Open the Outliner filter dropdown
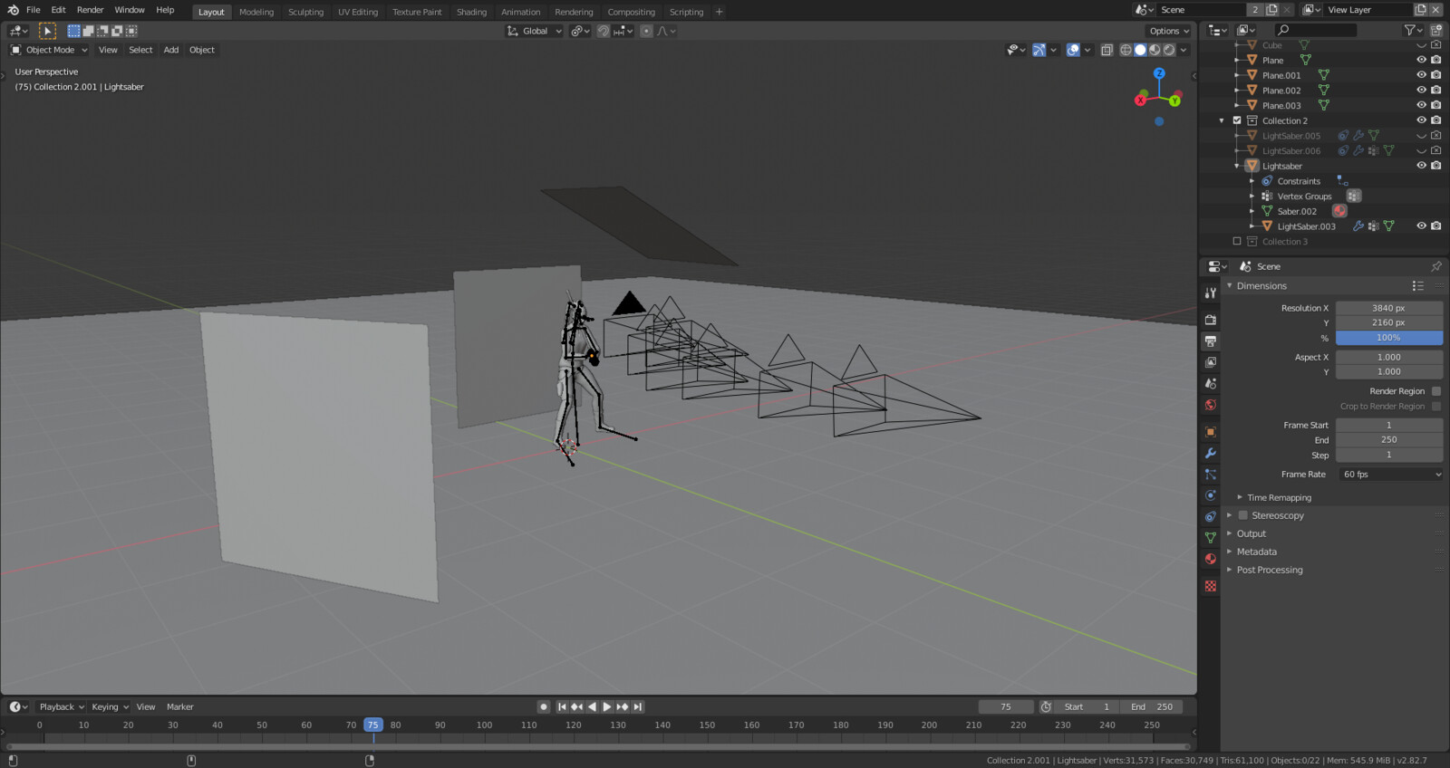The width and height of the screenshot is (1450, 768). click(x=1413, y=30)
